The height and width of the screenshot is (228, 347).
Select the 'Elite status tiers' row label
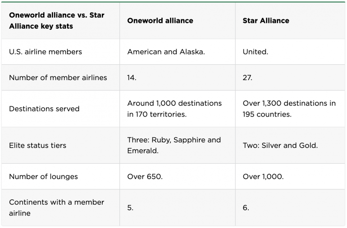tap(37, 145)
